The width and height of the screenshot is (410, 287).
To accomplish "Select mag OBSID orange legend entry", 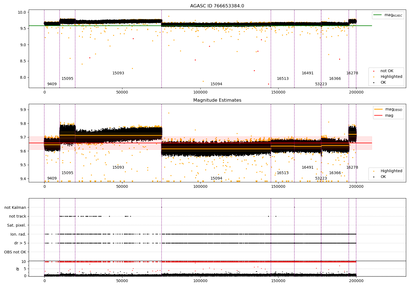I will tap(388, 109).
